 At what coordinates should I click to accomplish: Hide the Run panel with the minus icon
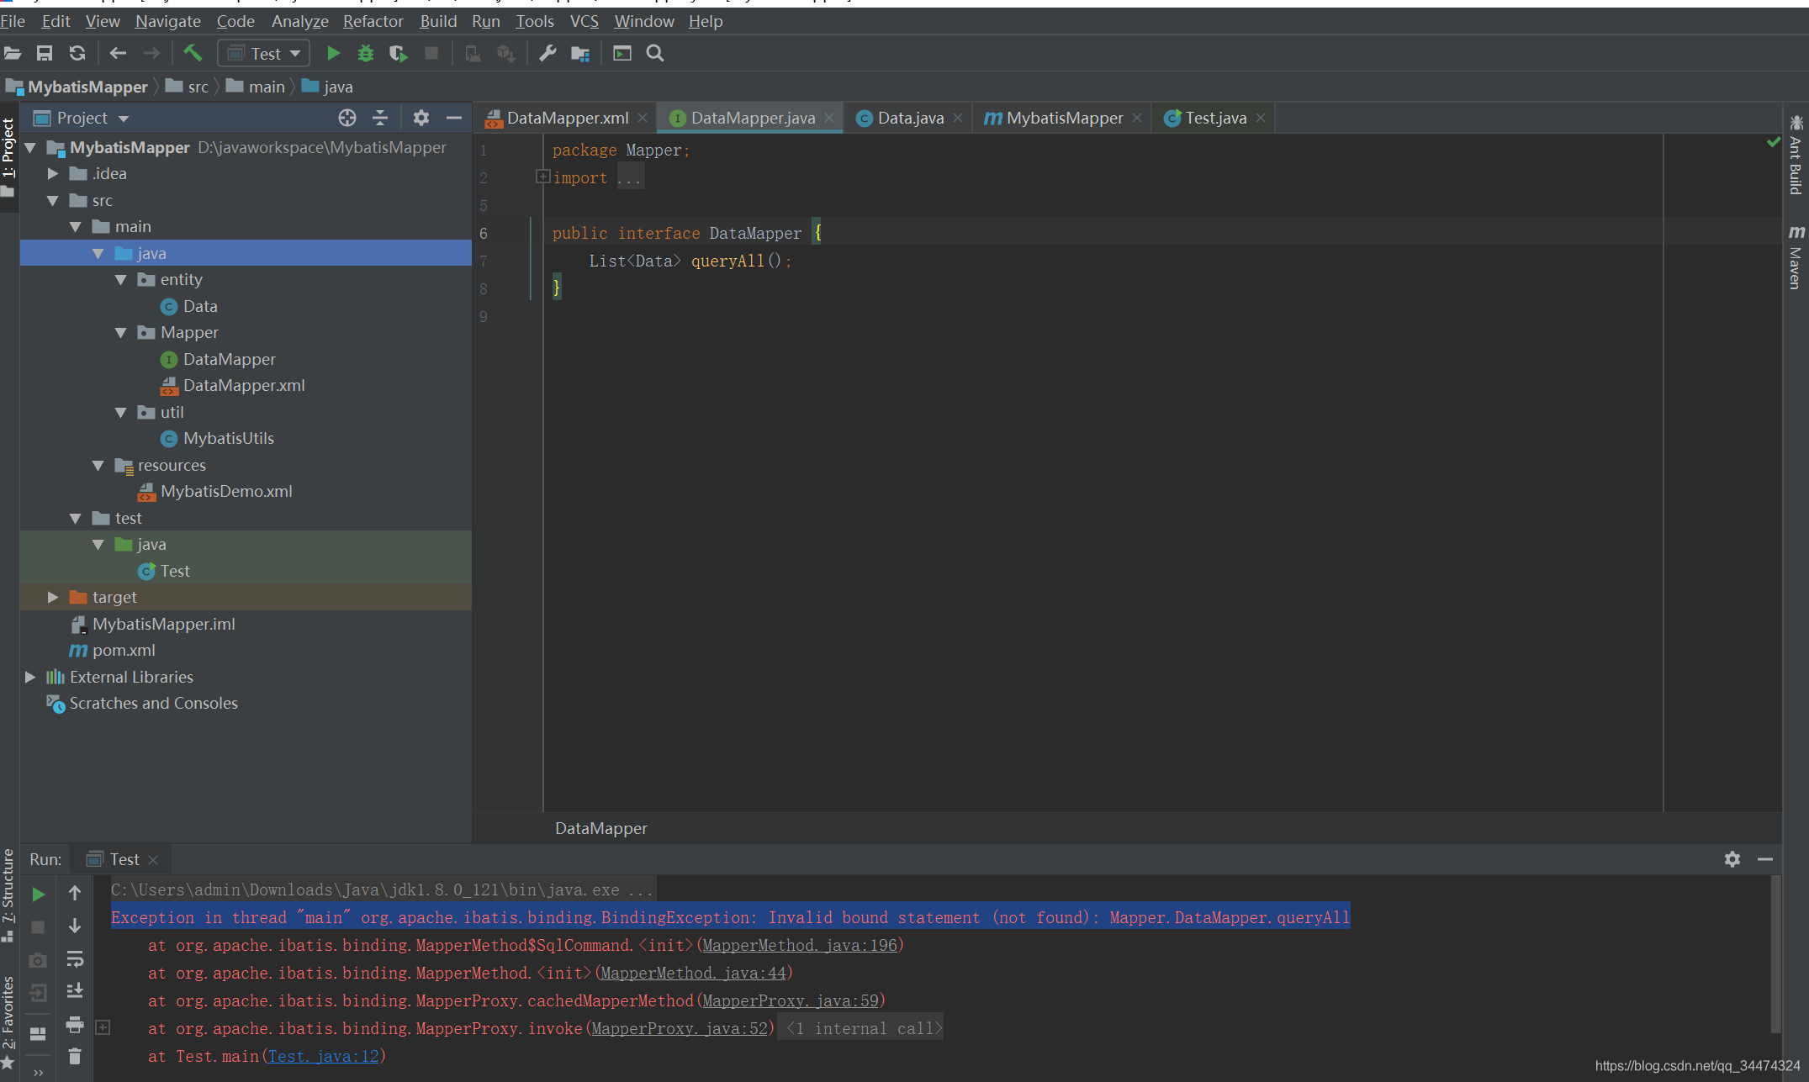click(x=1765, y=859)
